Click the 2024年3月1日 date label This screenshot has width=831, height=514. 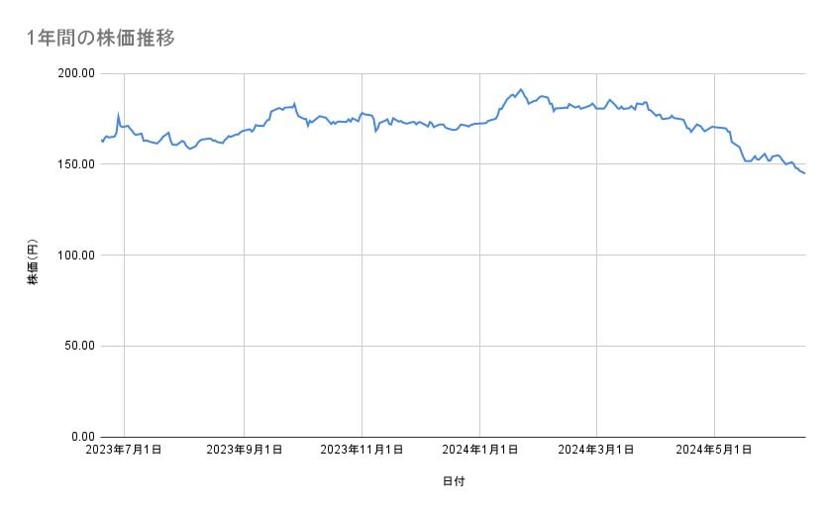pos(596,451)
